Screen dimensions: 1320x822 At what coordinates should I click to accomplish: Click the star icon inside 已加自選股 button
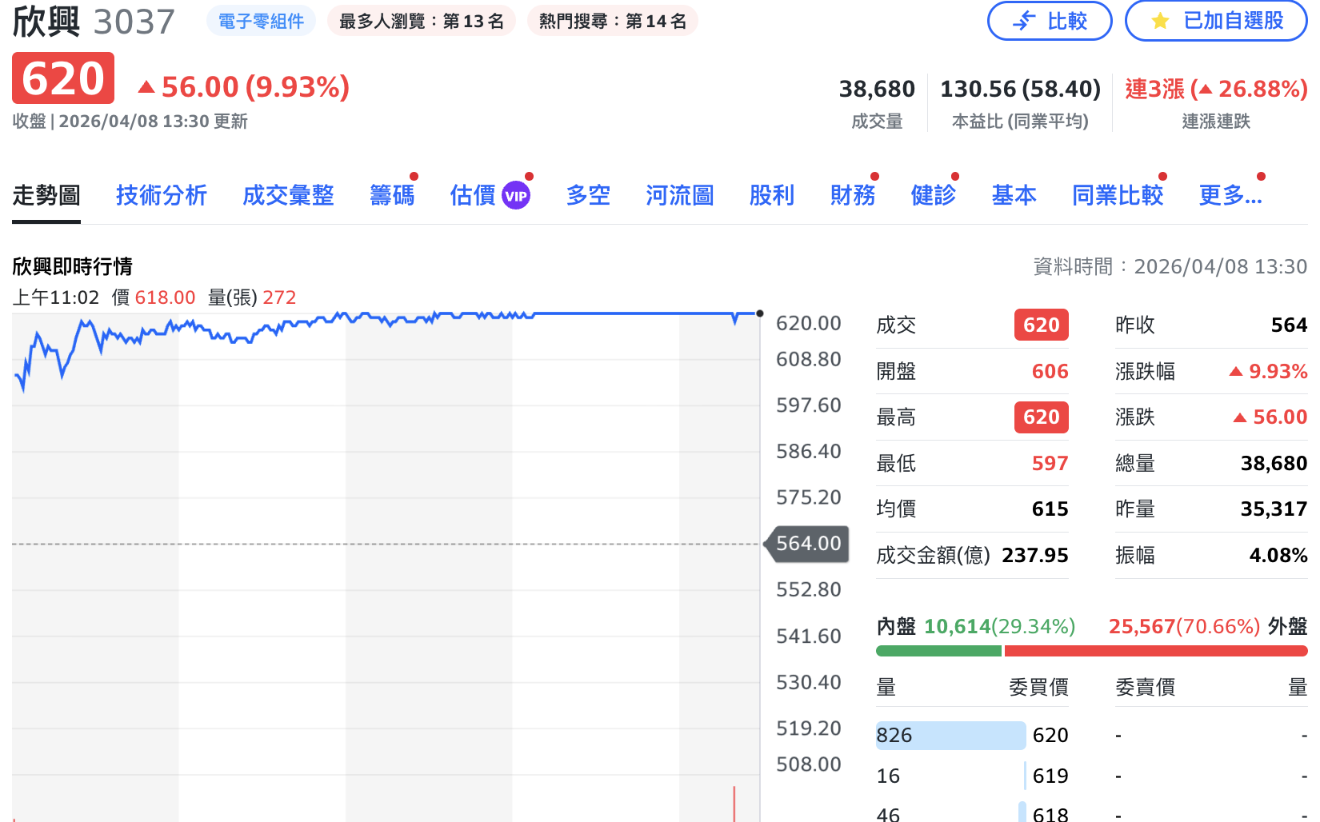[1159, 21]
